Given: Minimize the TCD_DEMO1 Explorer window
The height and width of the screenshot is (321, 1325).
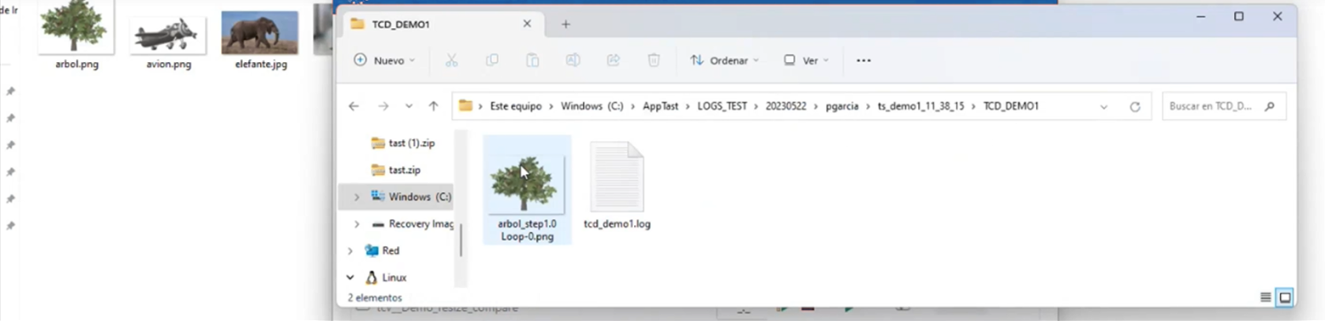Looking at the screenshot, I should click(1201, 17).
